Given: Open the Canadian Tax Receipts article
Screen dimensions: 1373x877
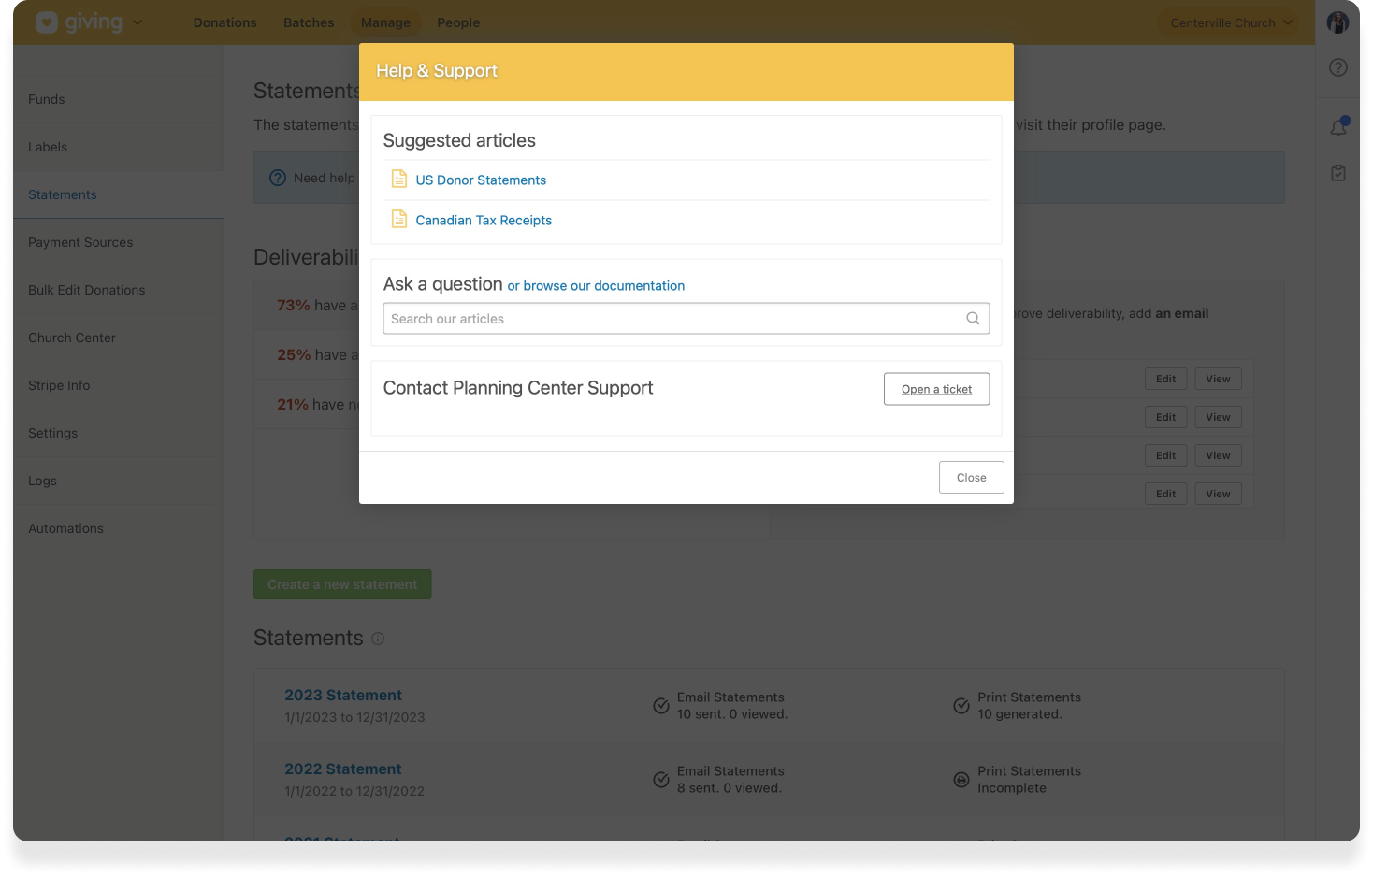Looking at the screenshot, I should [x=484, y=221].
